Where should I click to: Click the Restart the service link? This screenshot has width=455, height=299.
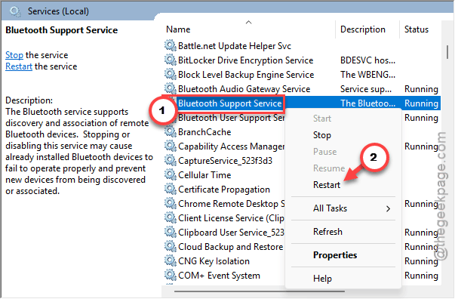coord(19,66)
